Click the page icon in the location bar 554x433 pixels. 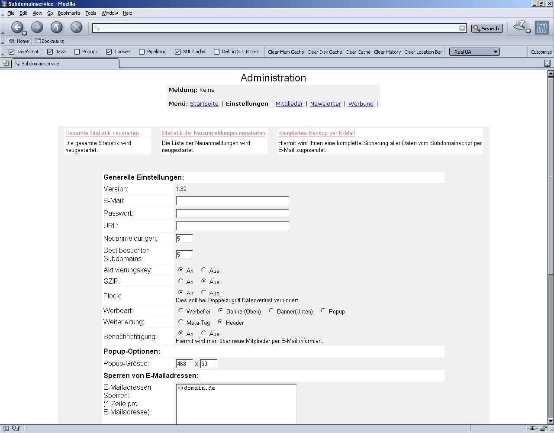tap(97, 28)
